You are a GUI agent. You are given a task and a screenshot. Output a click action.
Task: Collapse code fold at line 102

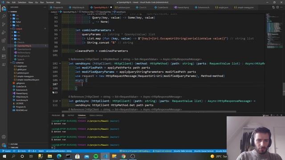(x=60, y=64)
